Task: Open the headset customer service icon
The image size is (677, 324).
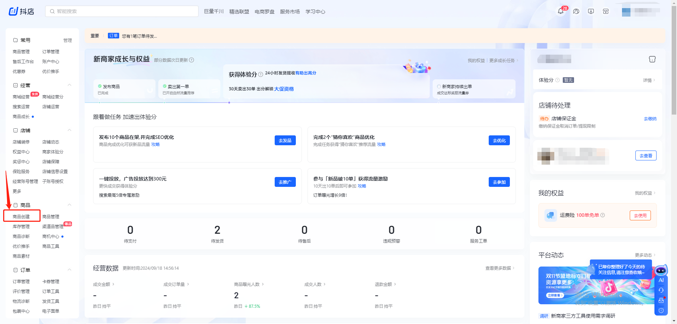Action: pos(661,290)
